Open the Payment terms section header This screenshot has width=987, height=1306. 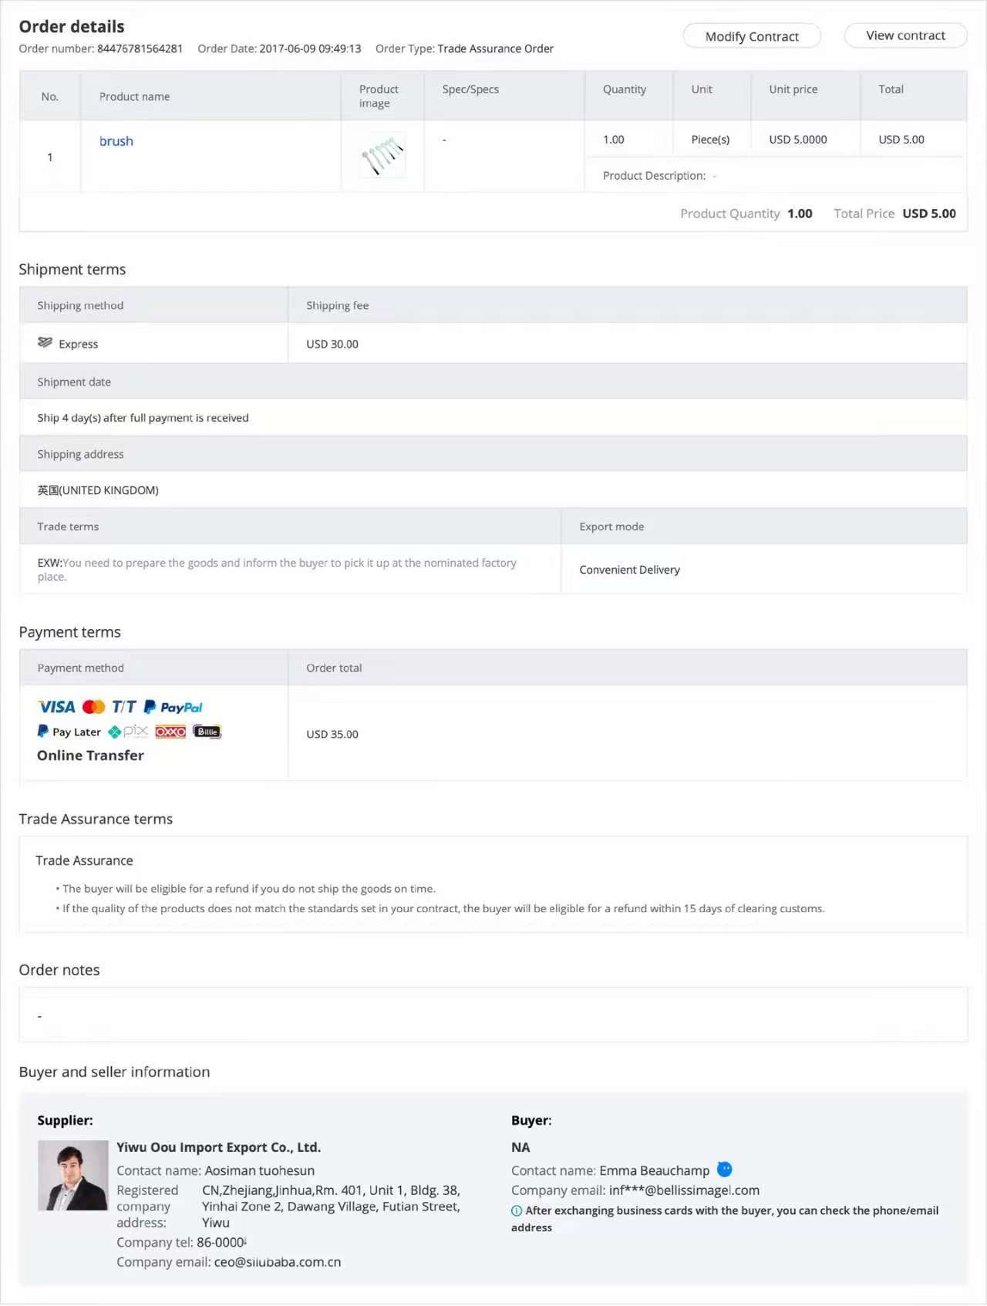[69, 631]
